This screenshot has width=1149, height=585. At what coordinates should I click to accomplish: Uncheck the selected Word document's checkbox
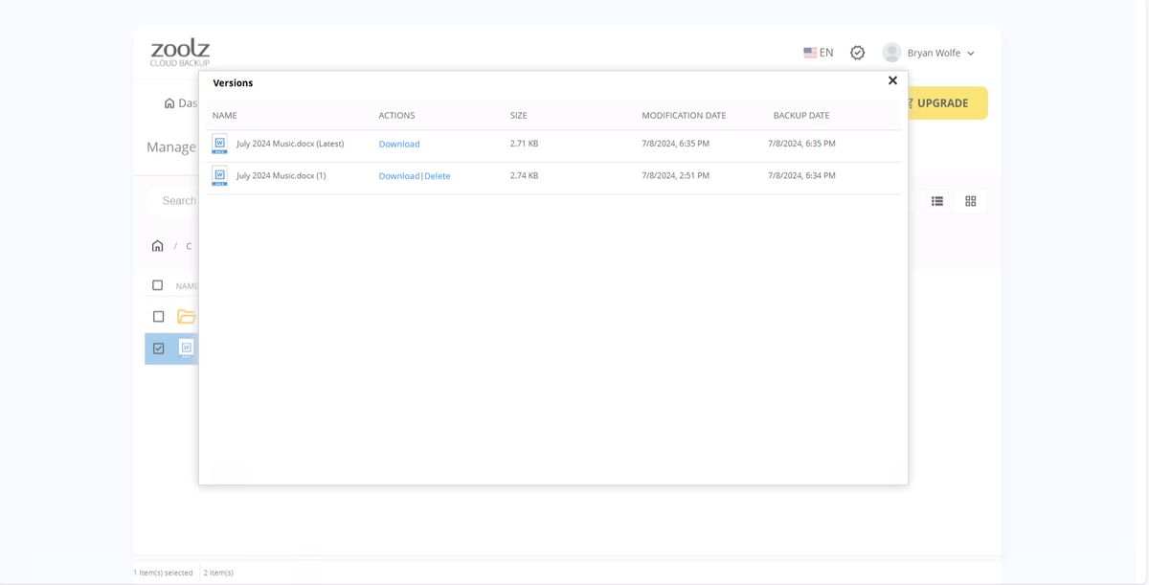coord(157,348)
